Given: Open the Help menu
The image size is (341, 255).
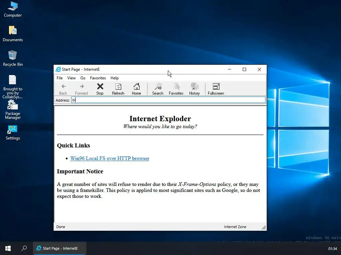Looking at the screenshot, I should [x=115, y=78].
